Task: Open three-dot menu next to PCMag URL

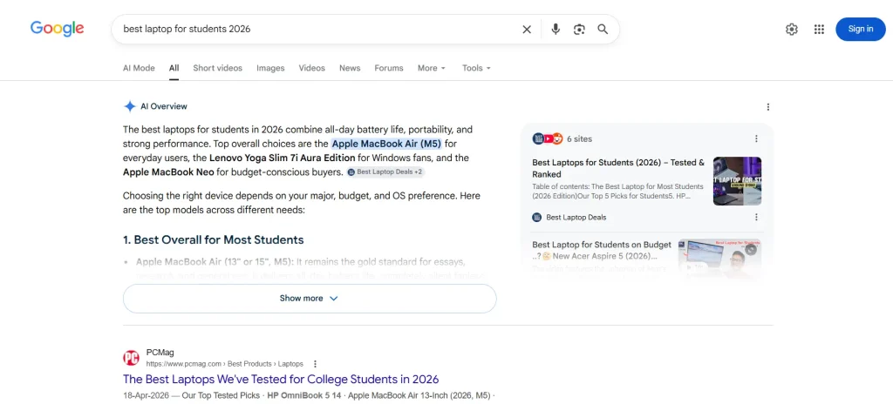Action: [315, 364]
